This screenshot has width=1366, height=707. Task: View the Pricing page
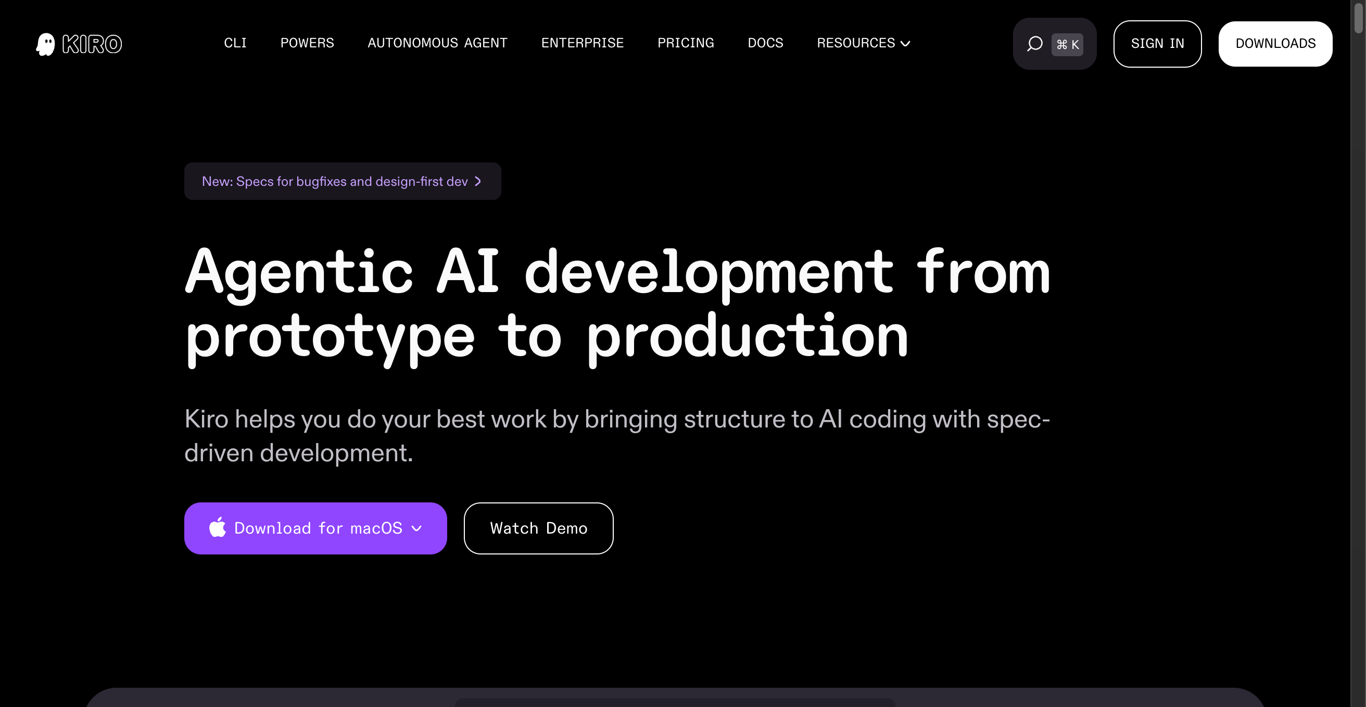coord(686,43)
